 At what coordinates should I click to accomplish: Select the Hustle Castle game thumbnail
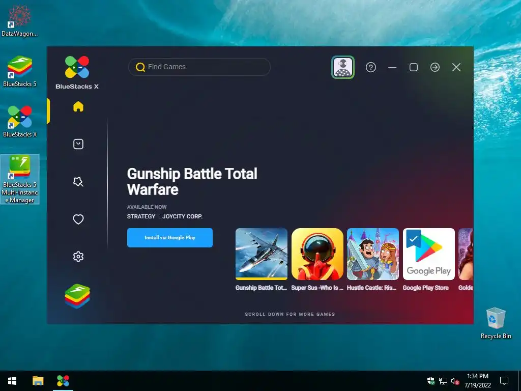(x=373, y=254)
